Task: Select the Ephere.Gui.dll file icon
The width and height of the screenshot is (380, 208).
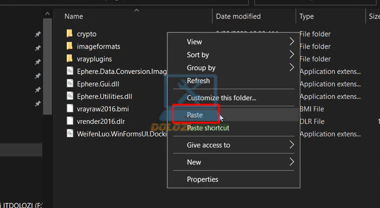Action: (x=70, y=84)
